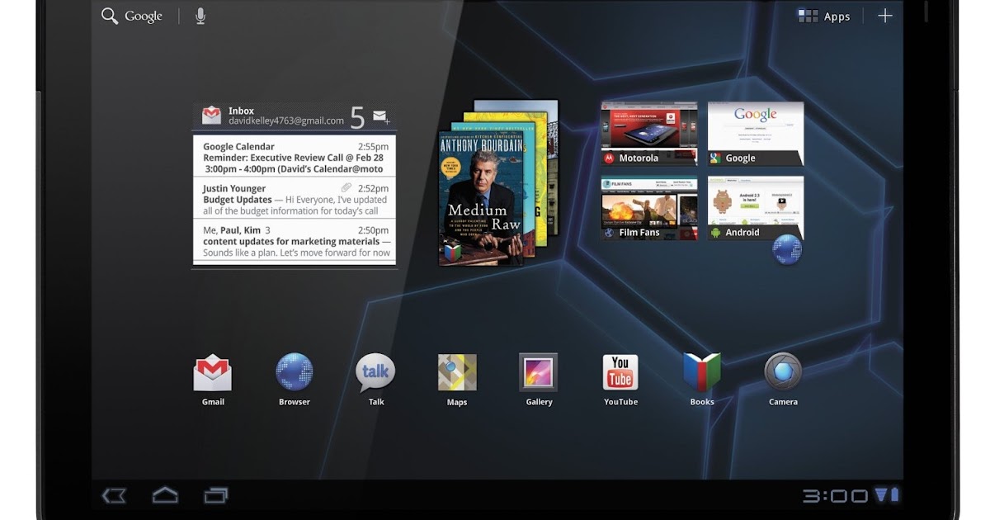
Task: Start voice search with microphone icon
Action: coord(200,16)
